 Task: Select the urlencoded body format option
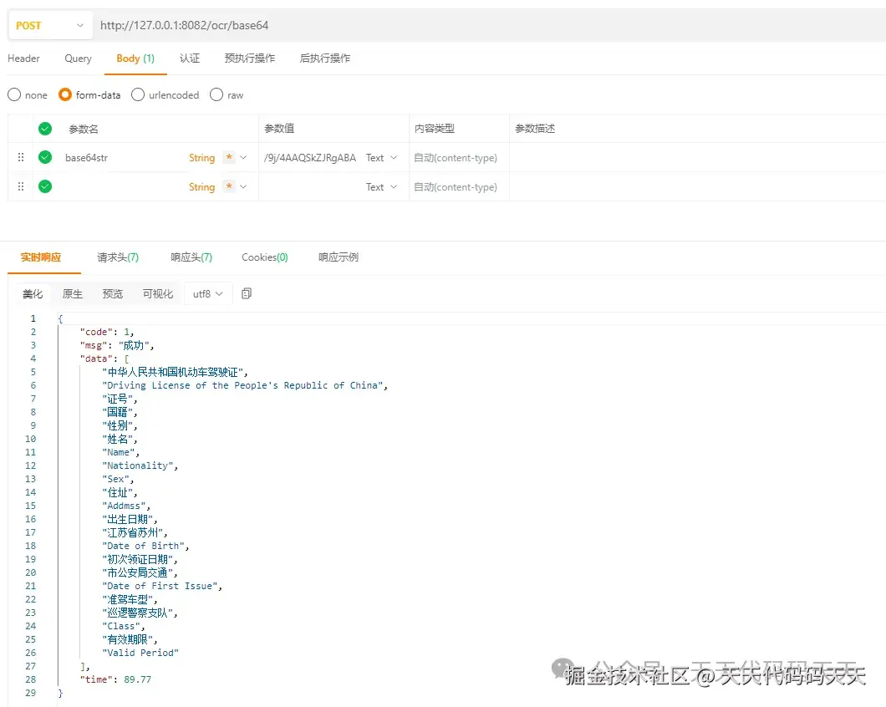click(137, 94)
